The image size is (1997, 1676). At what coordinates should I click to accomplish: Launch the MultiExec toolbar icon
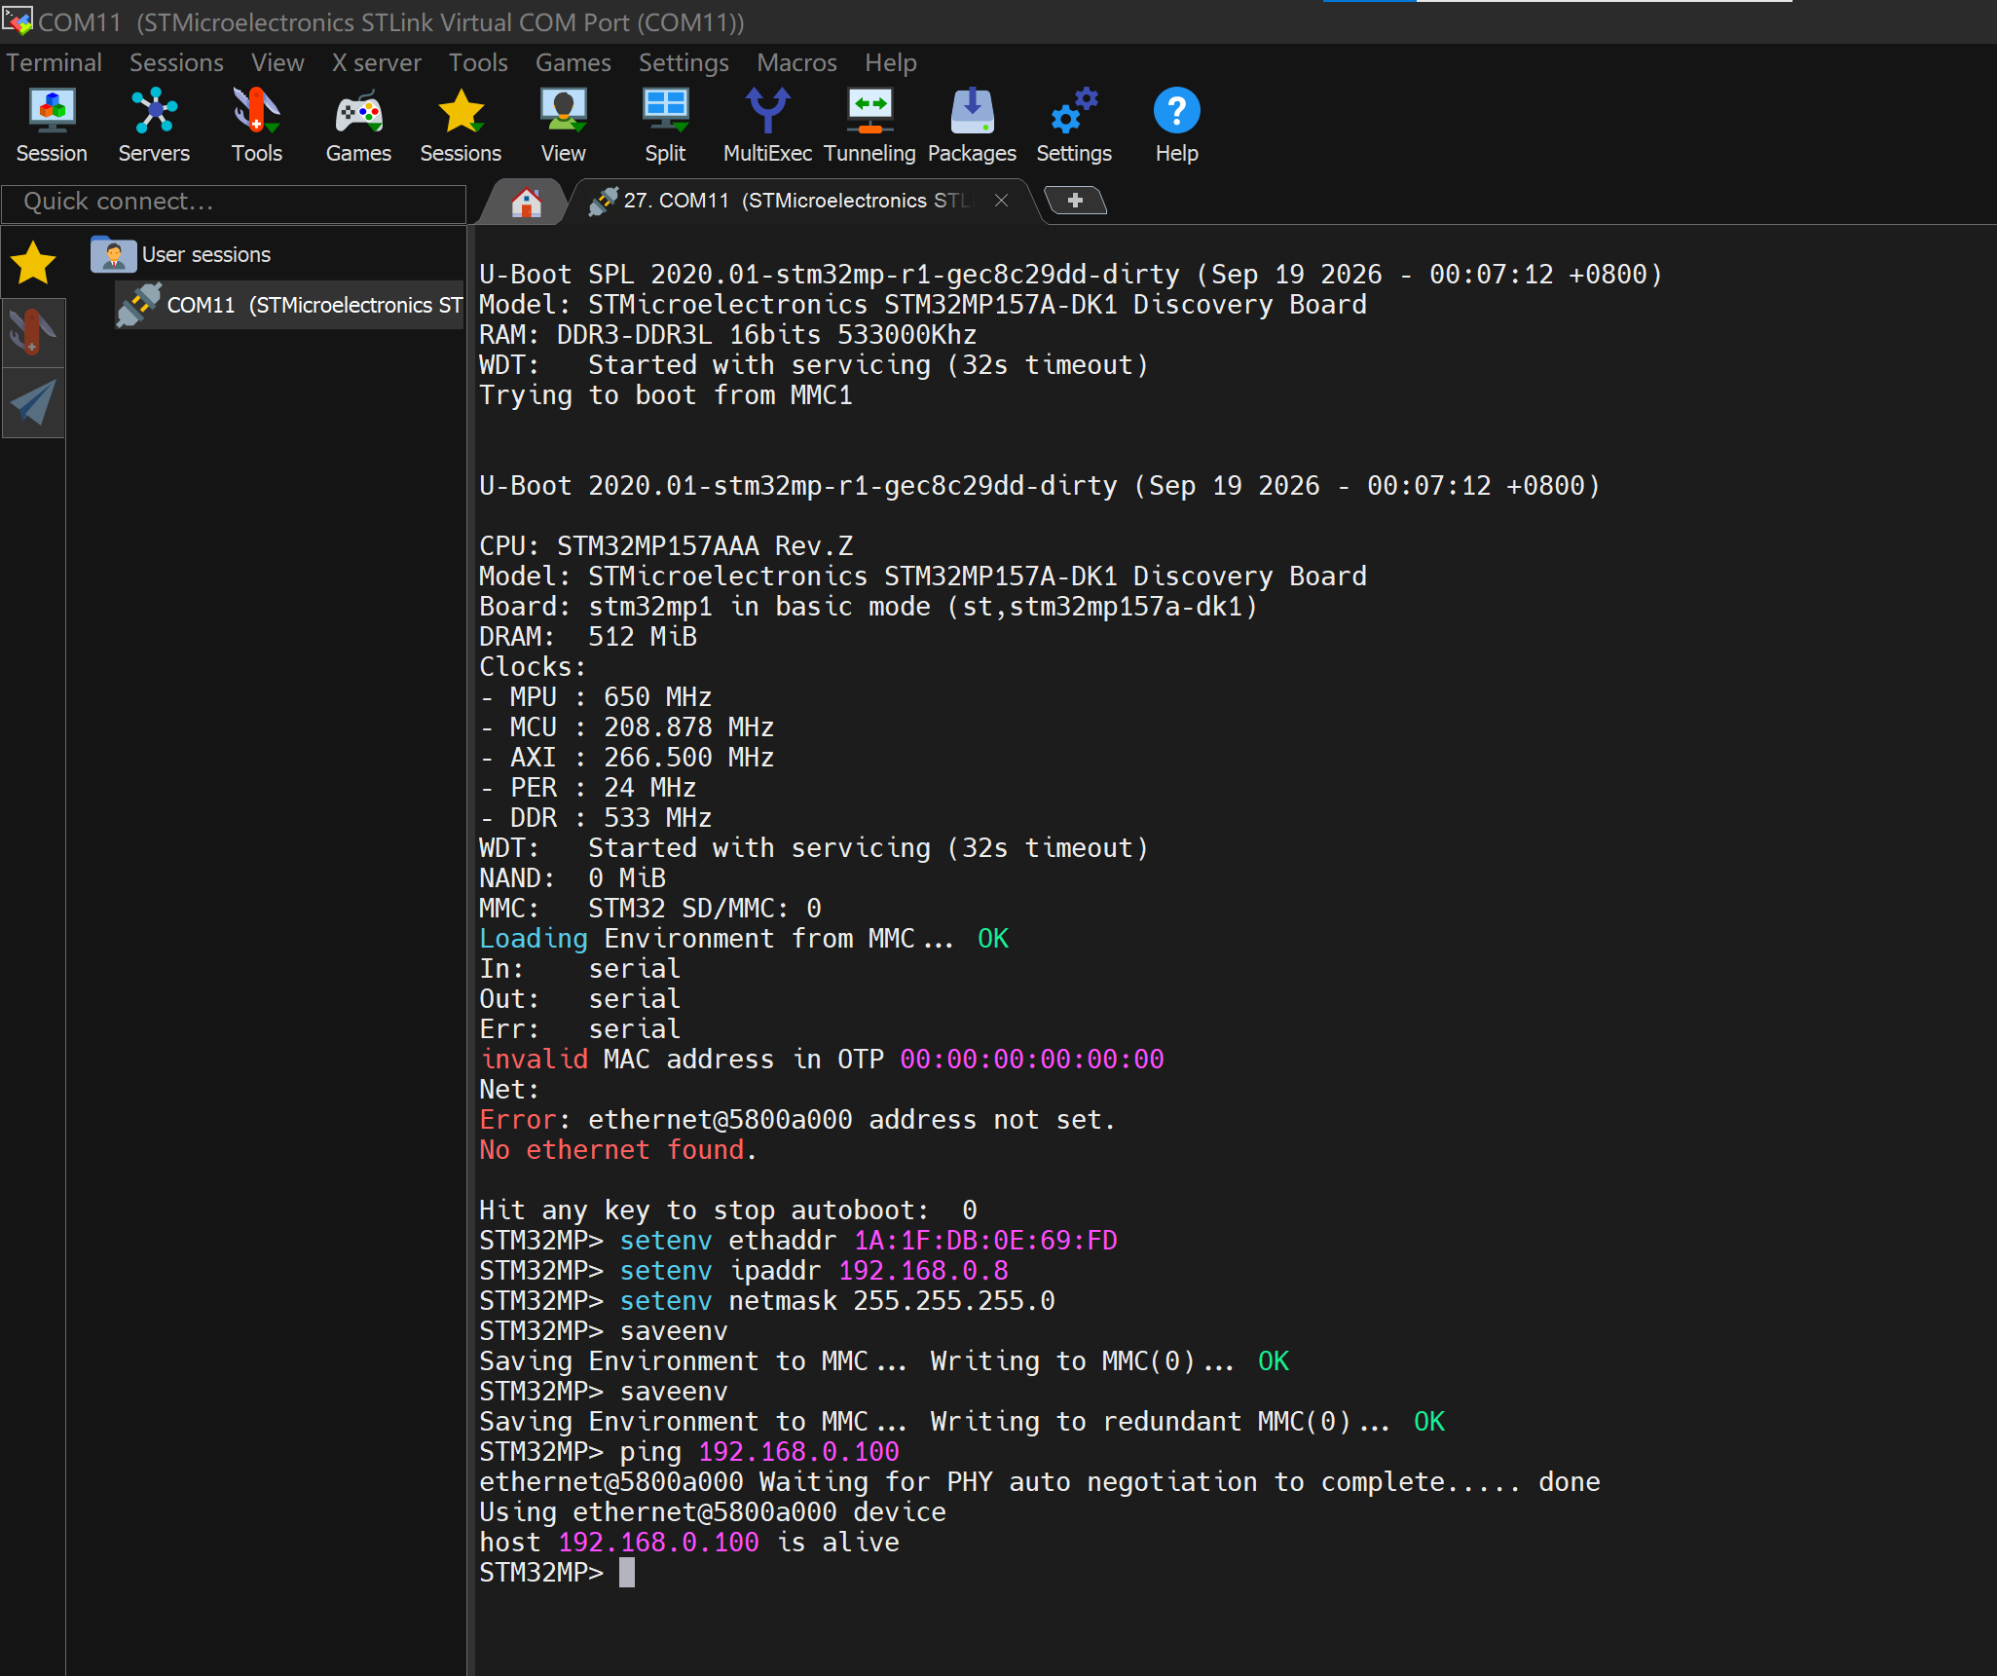coord(767,126)
